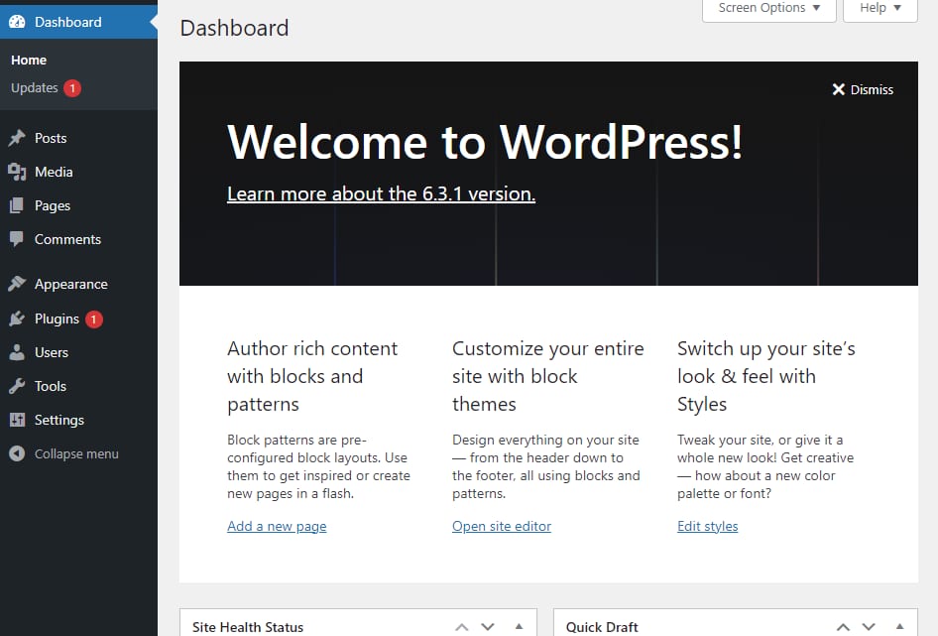Viewport: 938px width, 636px height.
Task: Click the Collapse menu arrow icon
Action: [17, 454]
